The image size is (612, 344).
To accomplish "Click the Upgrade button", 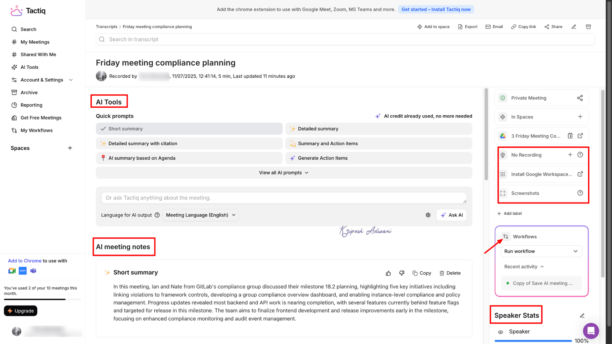I will pyautogui.click(x=21, y=311).
